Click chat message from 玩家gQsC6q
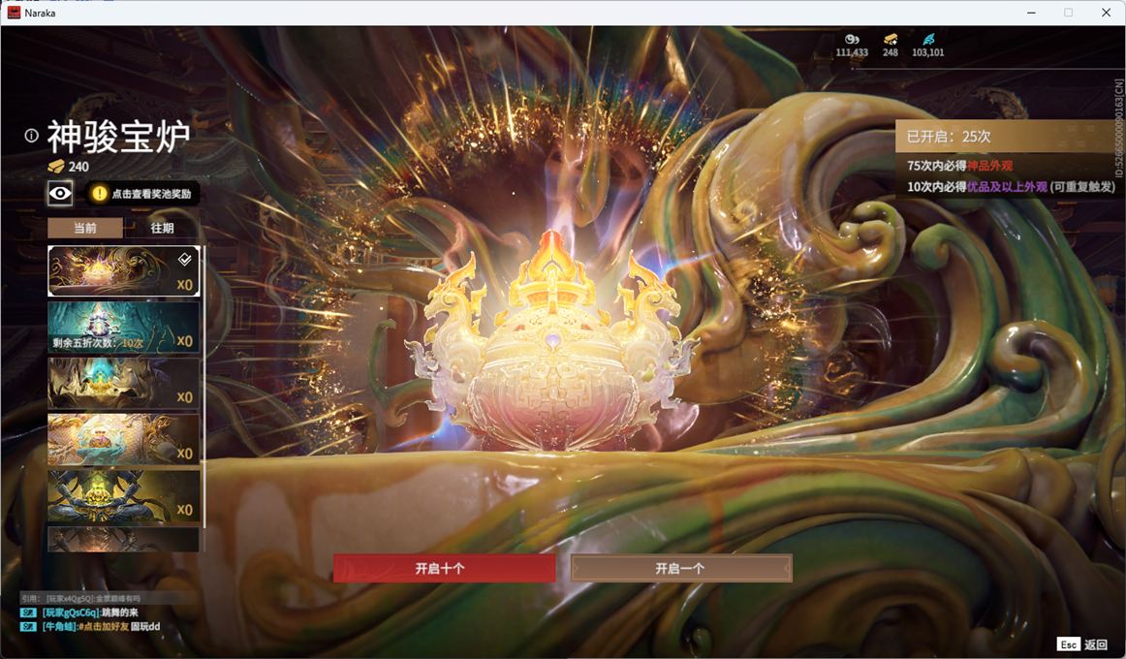Viewport: 1126px width, 659px height. click(90, 612)
